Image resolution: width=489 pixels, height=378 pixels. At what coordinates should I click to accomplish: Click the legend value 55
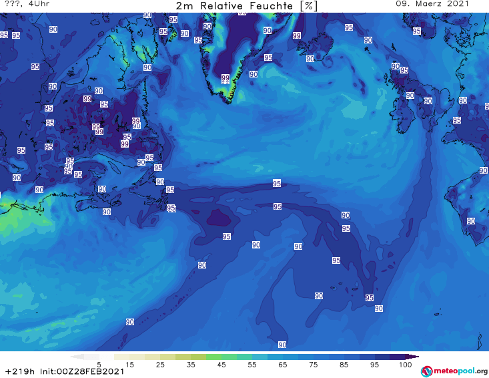pyautogui.click(x=252, y=365)
